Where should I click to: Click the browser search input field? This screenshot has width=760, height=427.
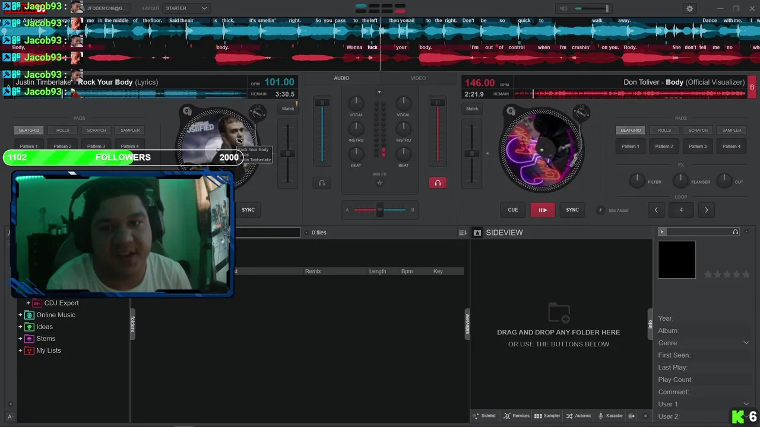[268, 232]
